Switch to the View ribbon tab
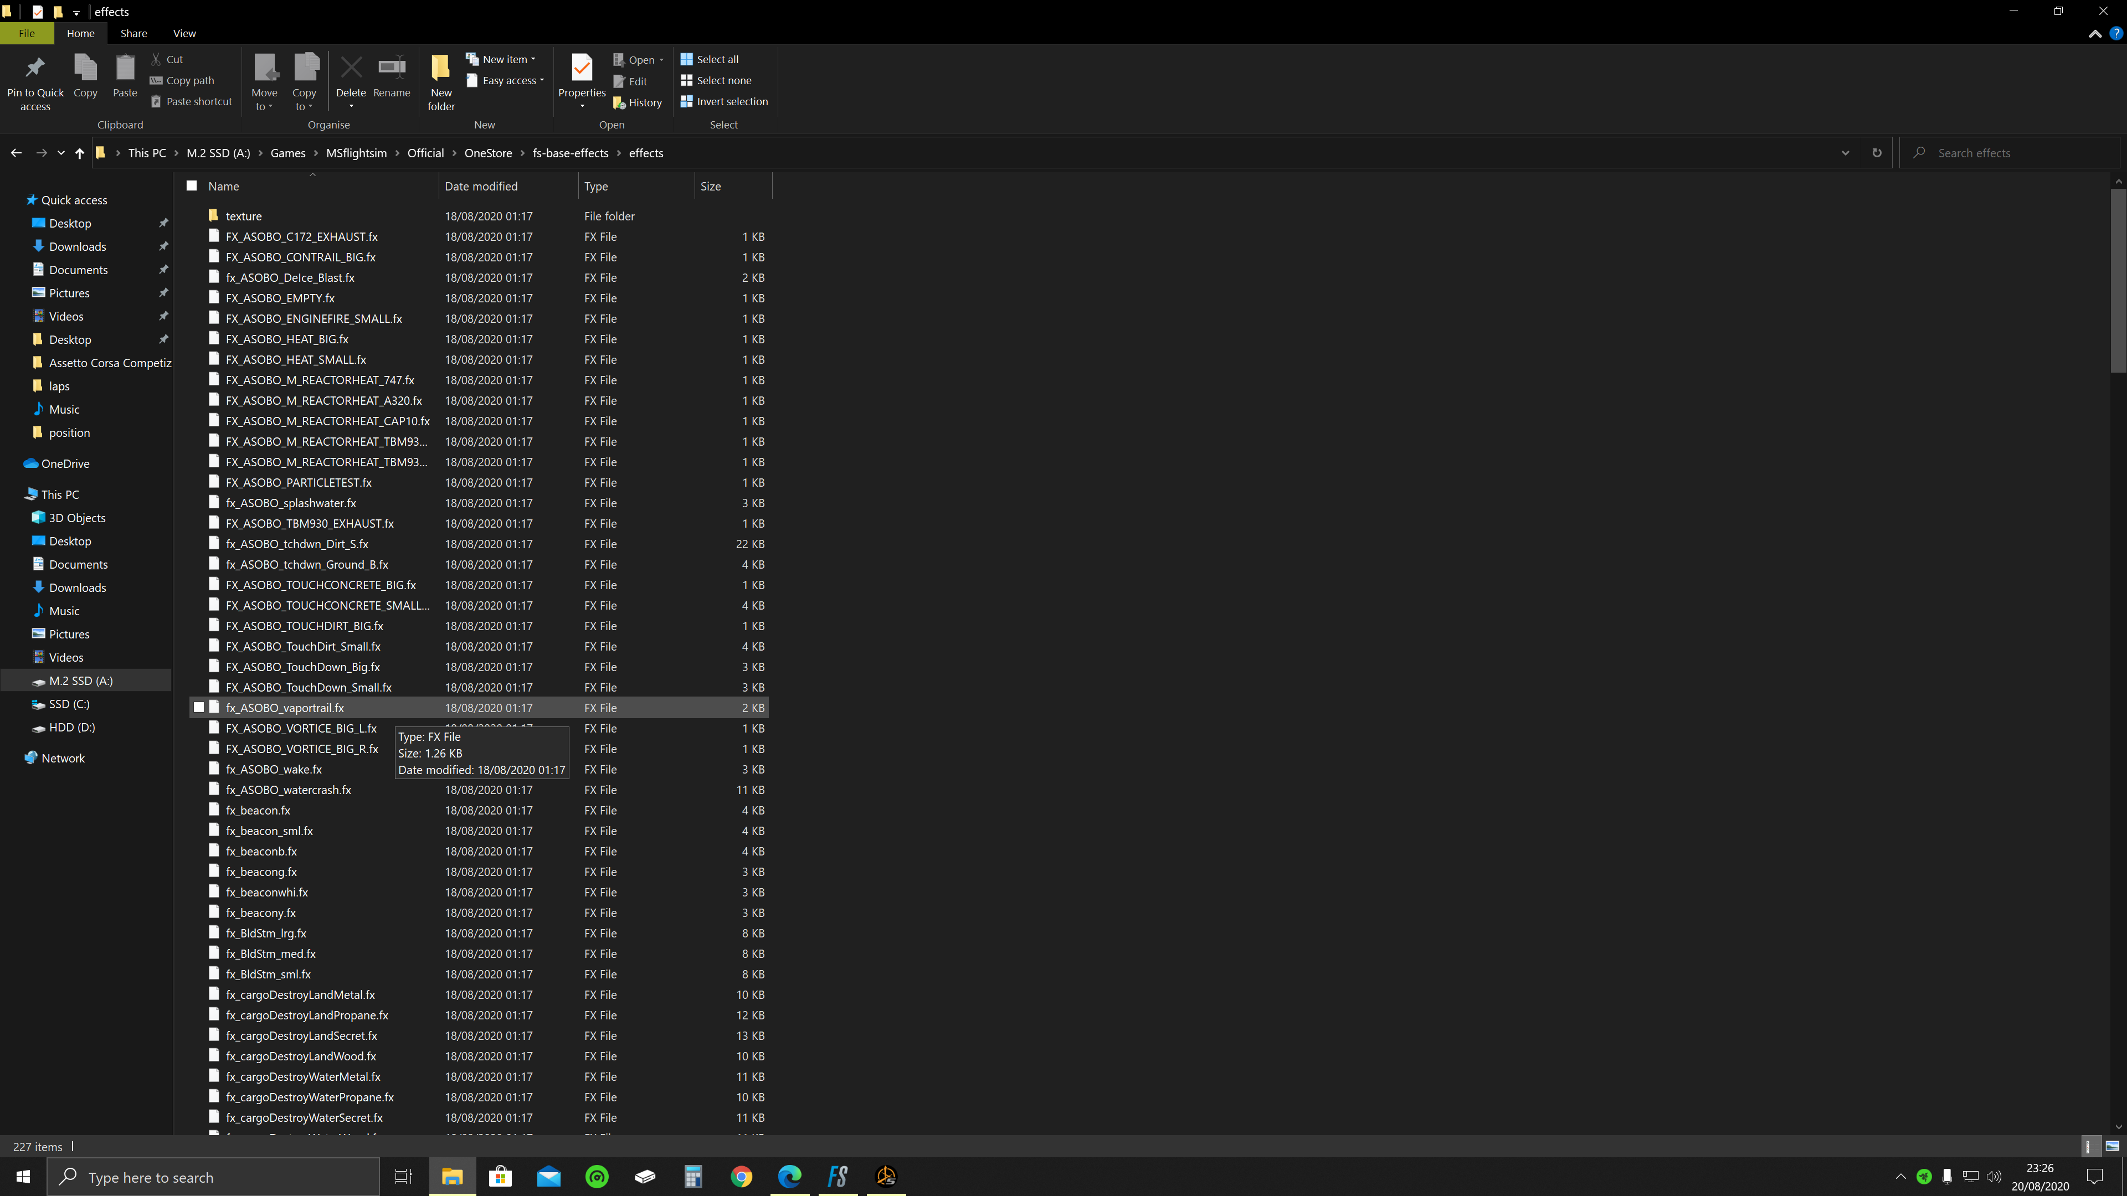Viewport: 2127px width, 1196px height. (x=184, y=34)
